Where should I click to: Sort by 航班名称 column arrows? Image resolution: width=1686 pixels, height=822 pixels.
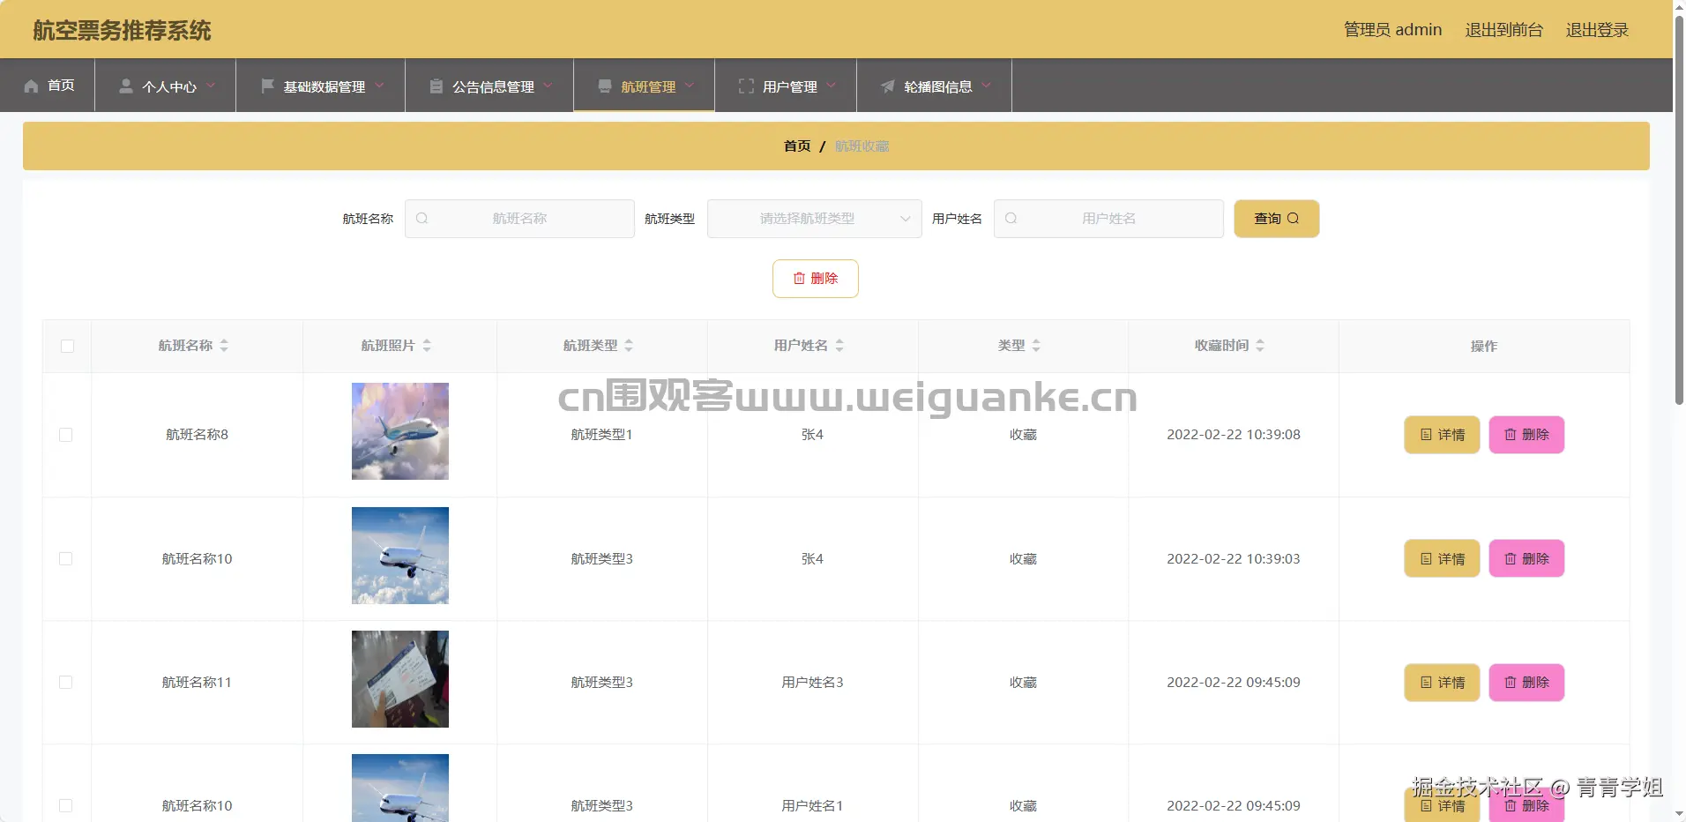click(224, 346)
